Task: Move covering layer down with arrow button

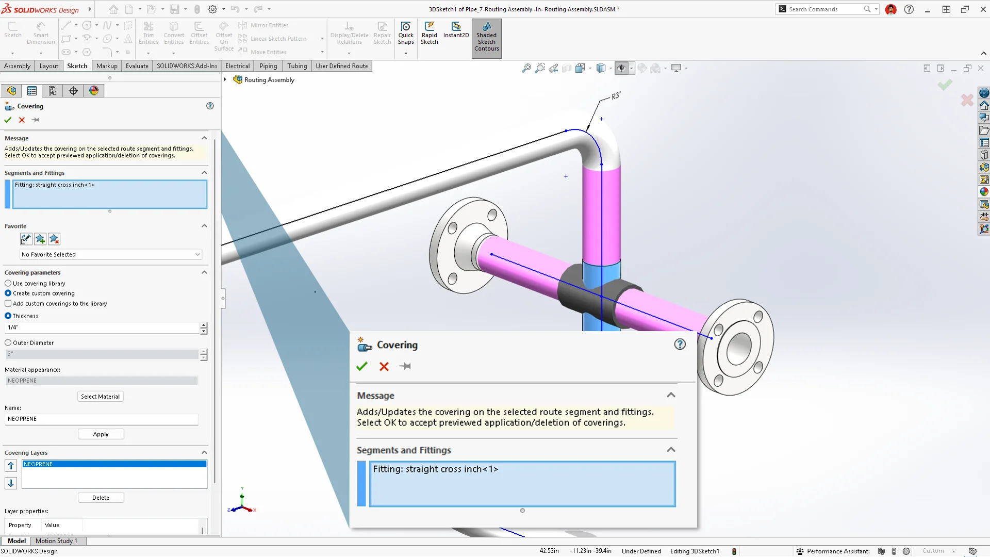Action: [11, 483]
